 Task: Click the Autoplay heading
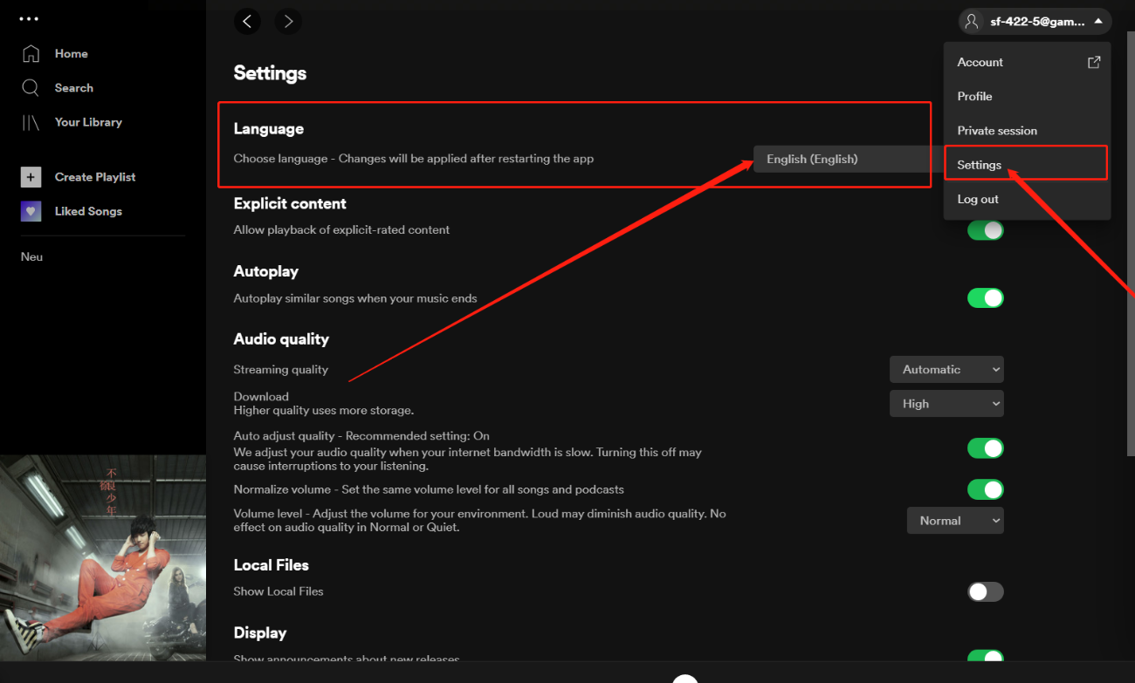click(x=266, y=272)
